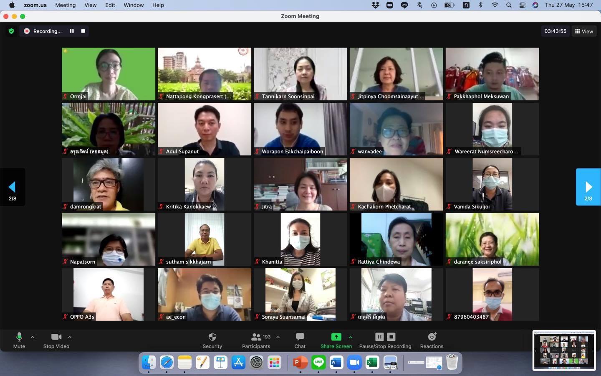This screenshot has width=601, height=376.
Task: Stop recording from the top bar
Action: (83, 31)
